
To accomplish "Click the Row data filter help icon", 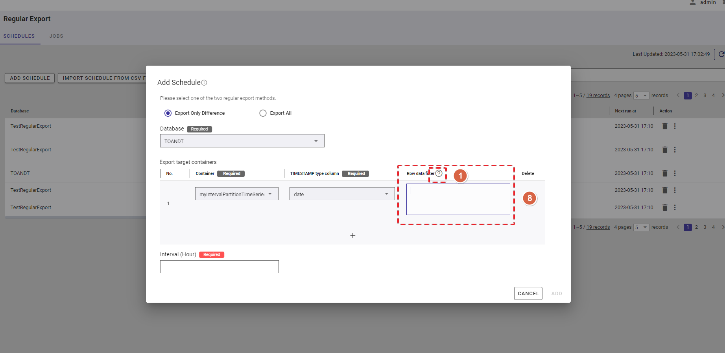I will 439,173.
